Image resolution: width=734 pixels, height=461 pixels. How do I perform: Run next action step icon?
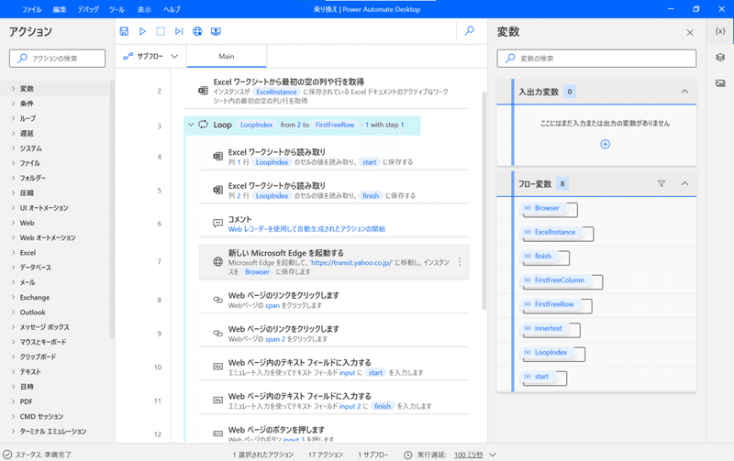coord(179,31)
